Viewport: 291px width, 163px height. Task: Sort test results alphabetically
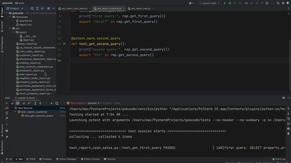[x=24, y=103]
